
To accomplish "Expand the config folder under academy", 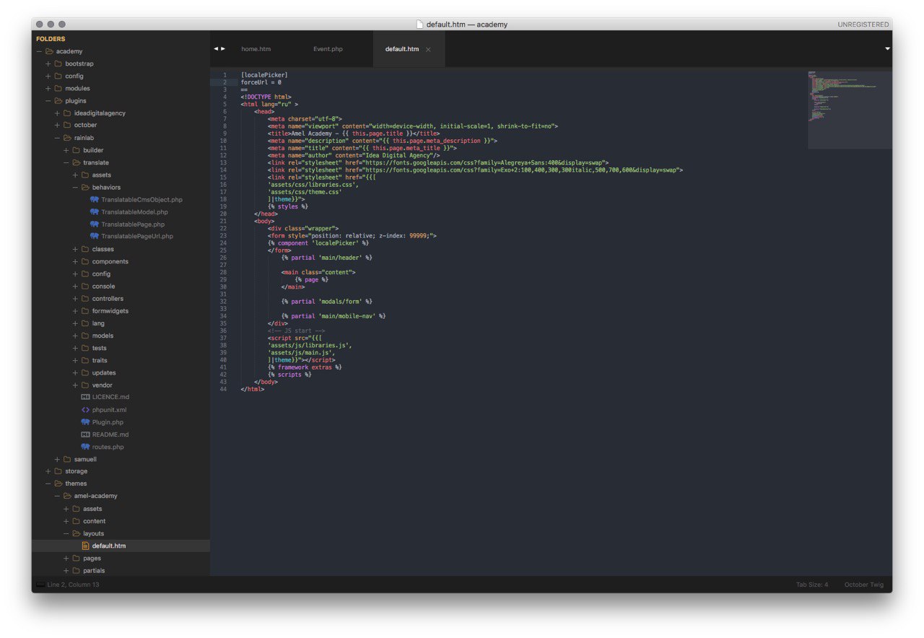I will (48, 76).
